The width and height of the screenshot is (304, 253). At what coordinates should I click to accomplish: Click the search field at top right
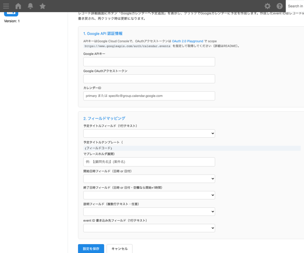tap(296, 6)
